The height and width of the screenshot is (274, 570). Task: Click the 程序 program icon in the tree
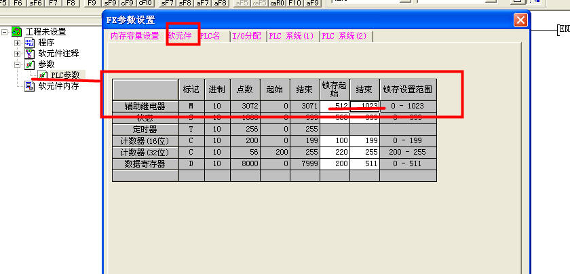29,43
